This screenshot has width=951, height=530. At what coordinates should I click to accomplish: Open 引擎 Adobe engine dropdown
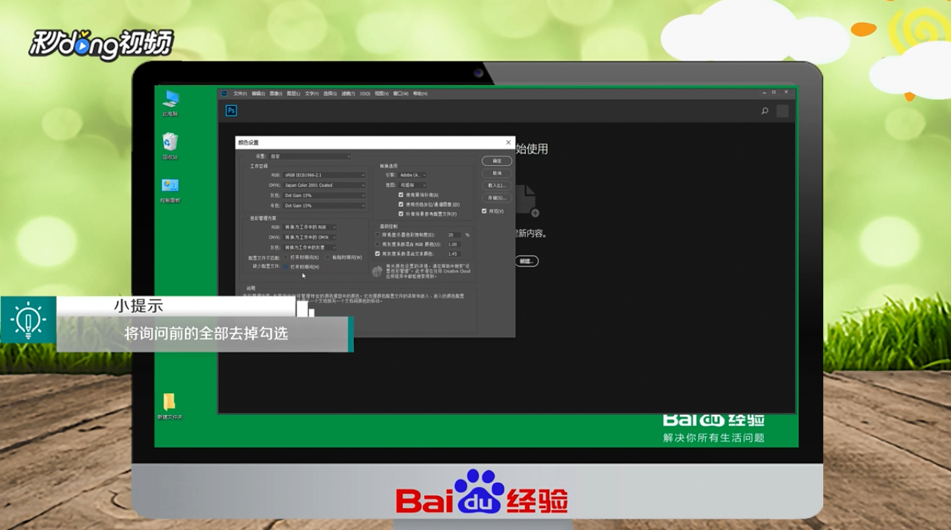point(413,175)
